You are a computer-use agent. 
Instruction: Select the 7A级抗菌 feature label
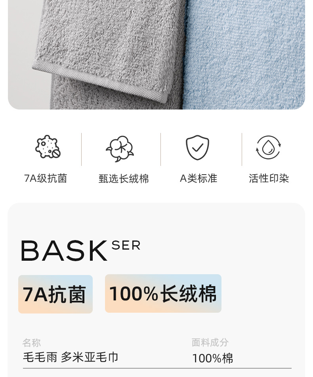coord(46,179)
